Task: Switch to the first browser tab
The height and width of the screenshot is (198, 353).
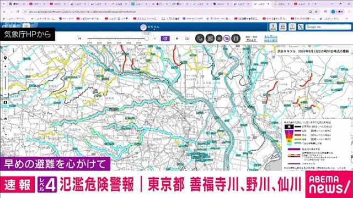Action: tap(17, 4)
